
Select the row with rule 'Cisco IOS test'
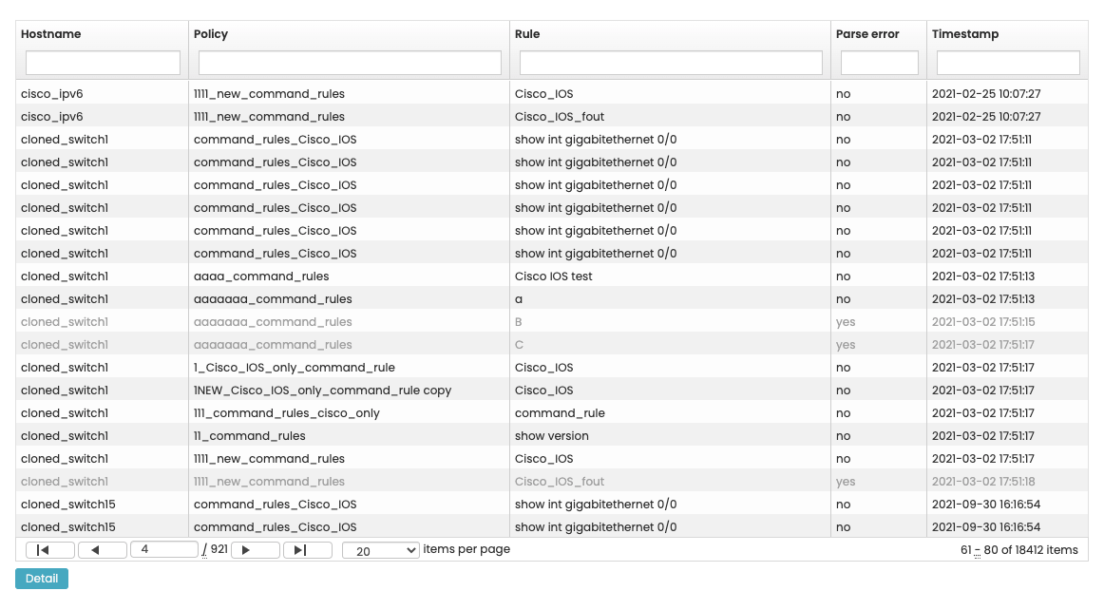[x=553, y=276]
